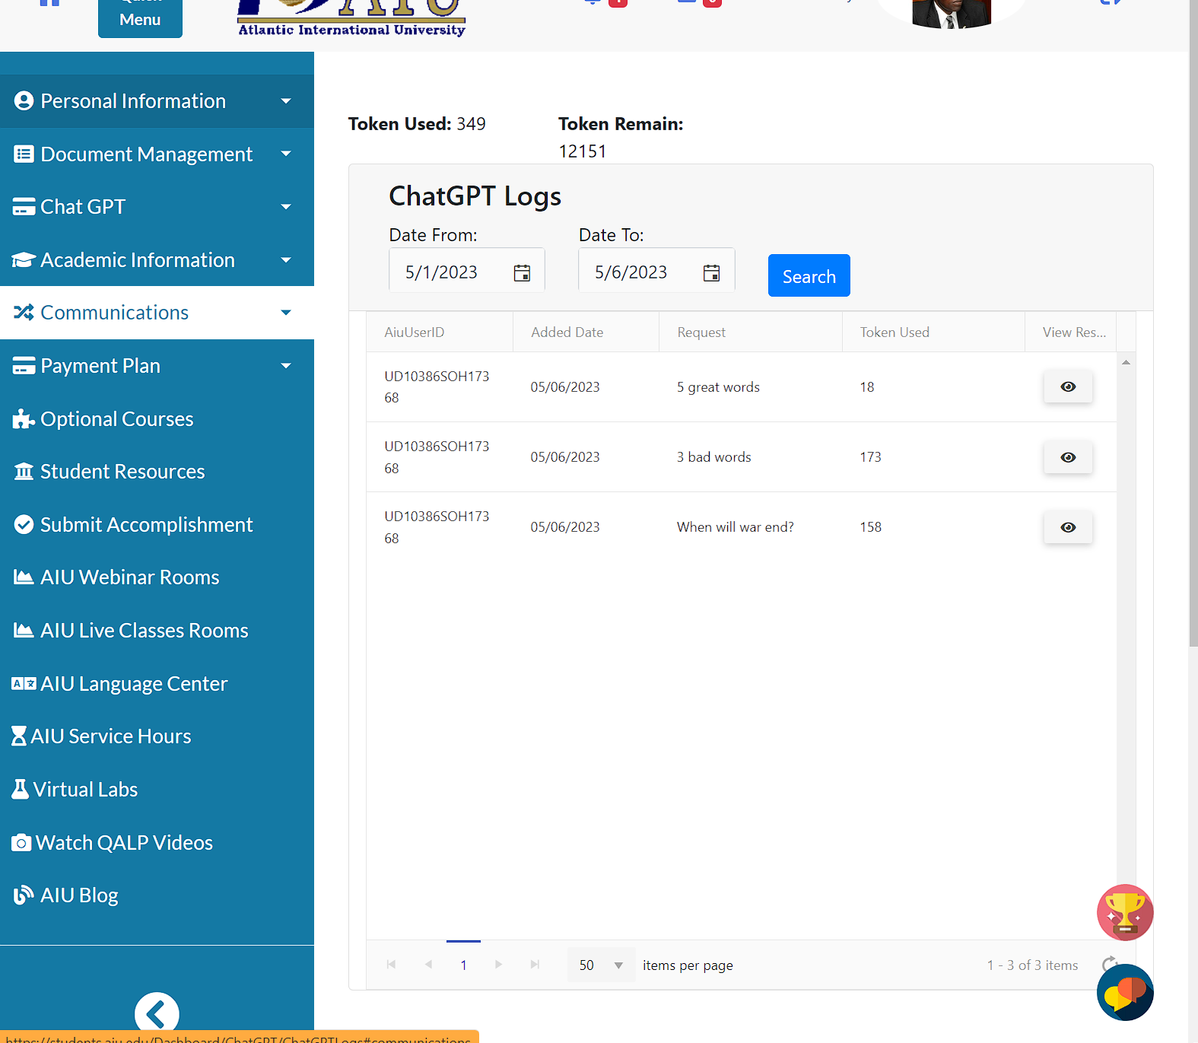This screenshot has height=1043, width=1198.
Task: Collapse sidebar with the left chevron
Action: pos(157,1013)
